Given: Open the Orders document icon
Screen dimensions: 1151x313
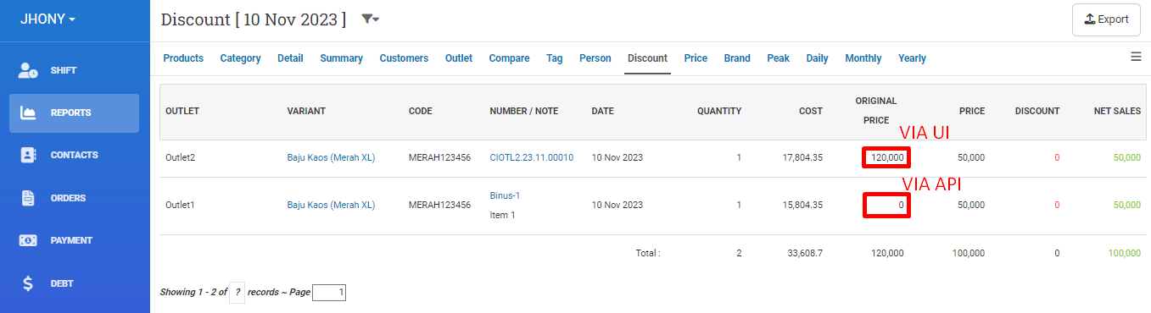Looking at the screenshot, I should click(x=28, y=198).
